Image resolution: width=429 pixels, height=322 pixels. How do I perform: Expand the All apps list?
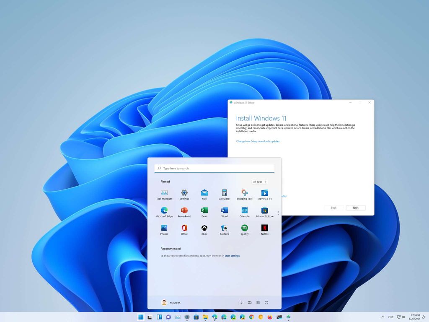tap(259, 182)
